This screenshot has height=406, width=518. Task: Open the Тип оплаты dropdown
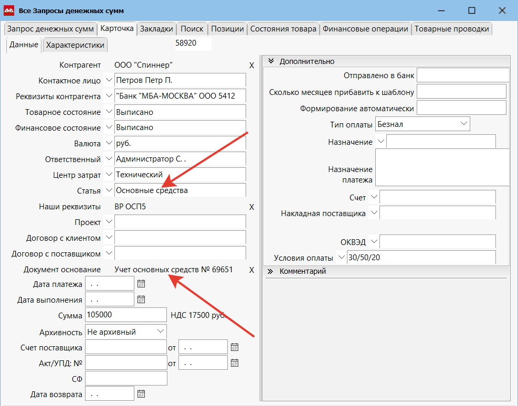pos(463,124)
